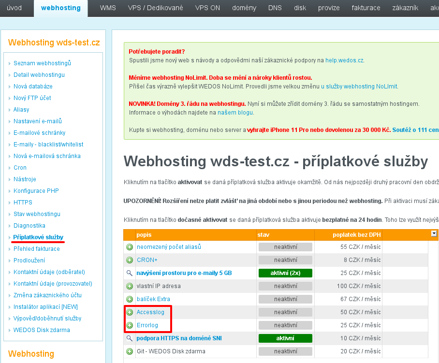Click the magnifier icon for navýšení prostoru pro e-maily
The width and height of the screenshot is (439, 363).
[x=130, y=273]
